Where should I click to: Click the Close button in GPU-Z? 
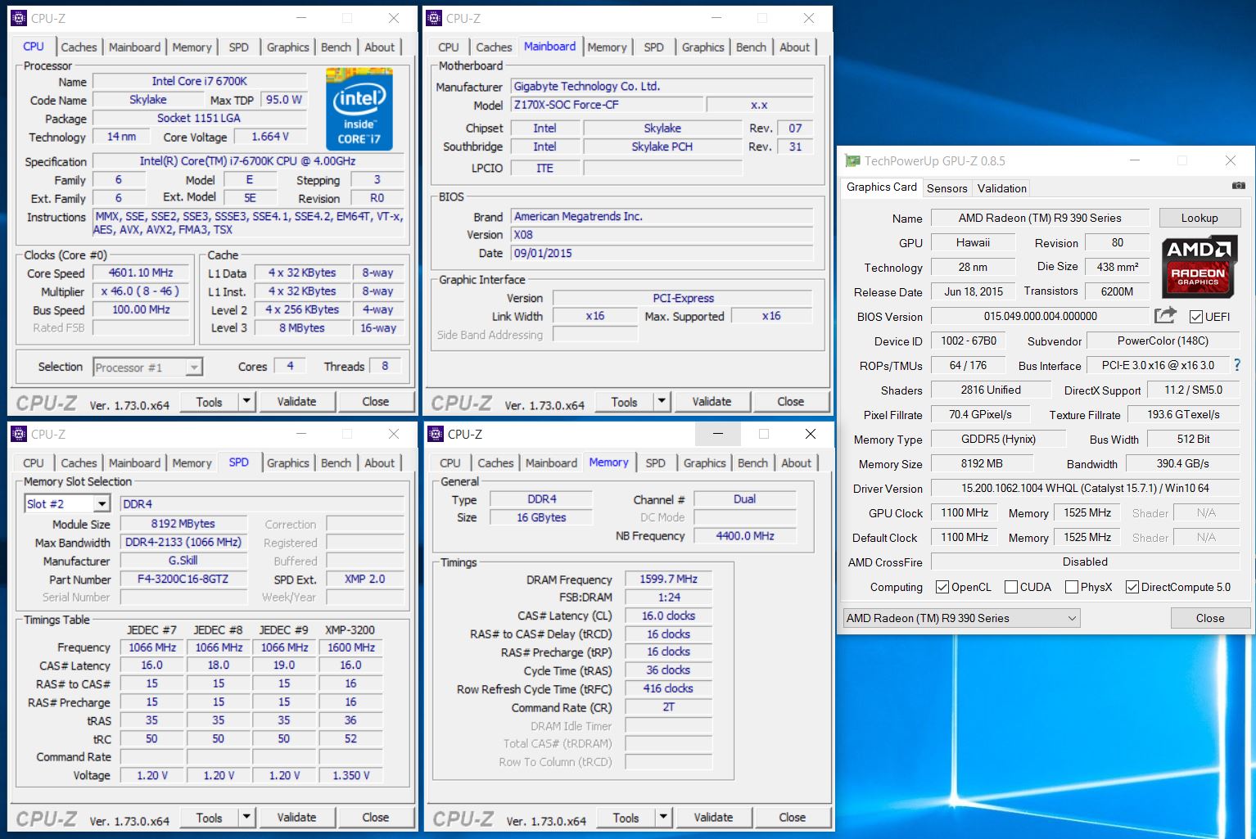click(x=1210, y=618)
